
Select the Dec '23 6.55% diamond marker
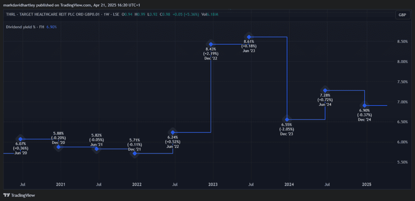(x=287, y=119)
